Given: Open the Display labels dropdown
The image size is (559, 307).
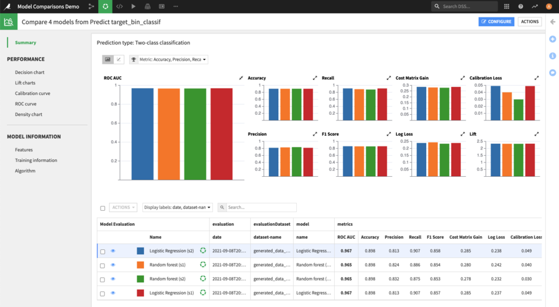Looking at the screenshot, I should [177, 207].
